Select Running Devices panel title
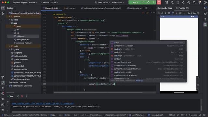Screen dimensions: 208x117 pos(165,8)
